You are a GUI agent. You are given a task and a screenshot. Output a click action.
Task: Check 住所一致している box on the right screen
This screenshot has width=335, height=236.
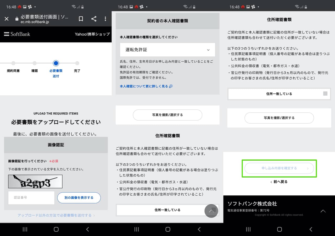pyautogui.click(x=325, y=94)
